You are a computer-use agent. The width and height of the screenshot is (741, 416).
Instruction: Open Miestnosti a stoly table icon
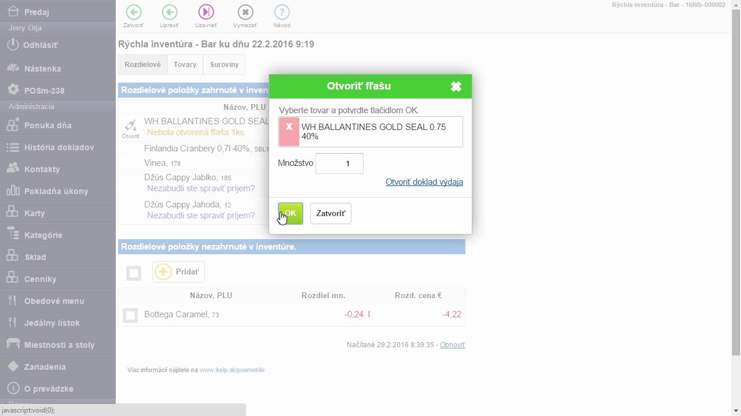[13, 344]
